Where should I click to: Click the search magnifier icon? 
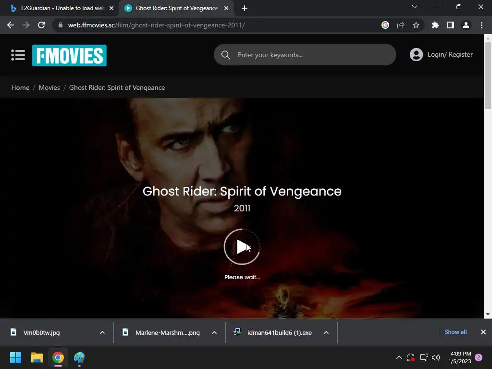pyautogui.click(x=226, y=55)
